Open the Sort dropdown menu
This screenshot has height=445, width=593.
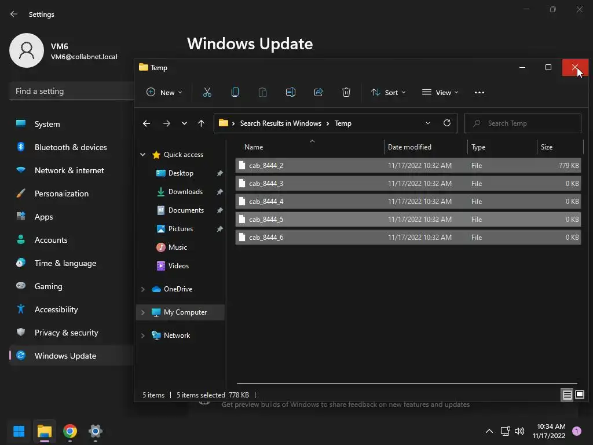(389, 92)
